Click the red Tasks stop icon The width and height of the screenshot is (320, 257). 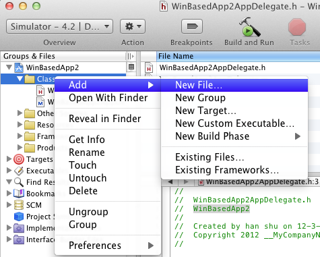click(x=297, y=27)
